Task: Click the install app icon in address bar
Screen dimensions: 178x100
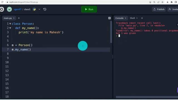Action: (150, 2)
